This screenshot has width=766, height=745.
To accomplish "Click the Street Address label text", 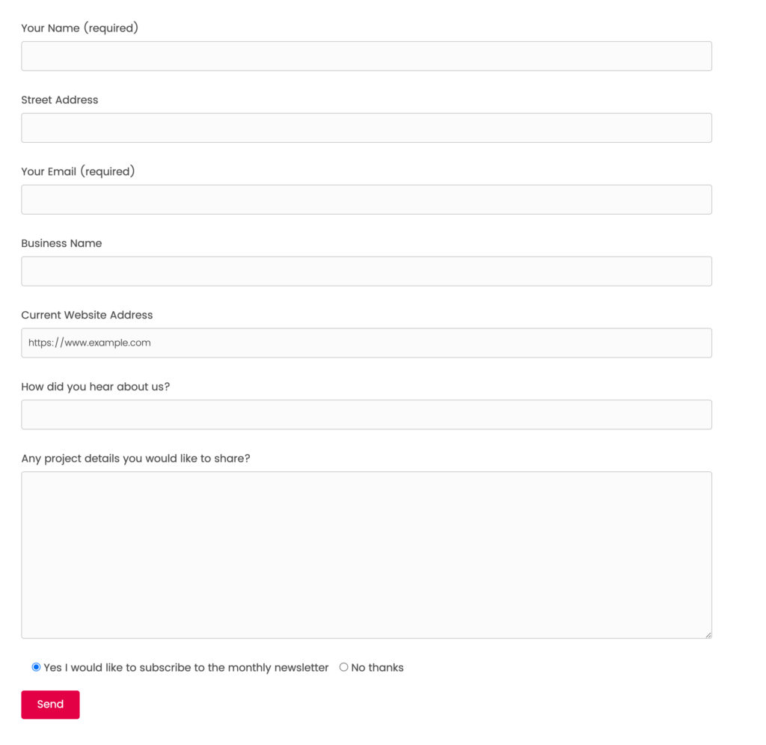I will (x=59, y=99).
